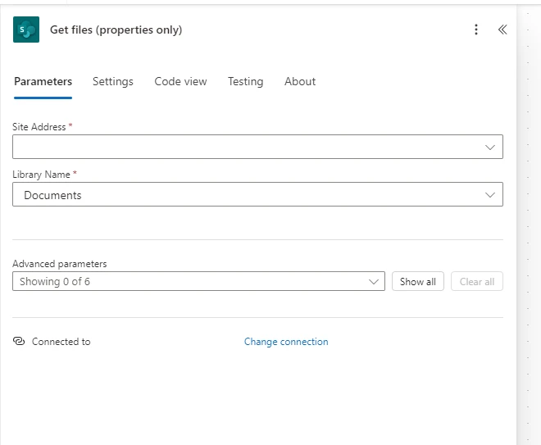Open the three-dot more options menu
The height and width of the screenshot is (445, 541).
tap(476, 30)
